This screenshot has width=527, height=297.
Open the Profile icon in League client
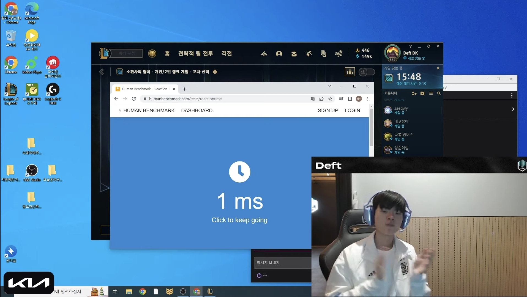click(279, 54)
